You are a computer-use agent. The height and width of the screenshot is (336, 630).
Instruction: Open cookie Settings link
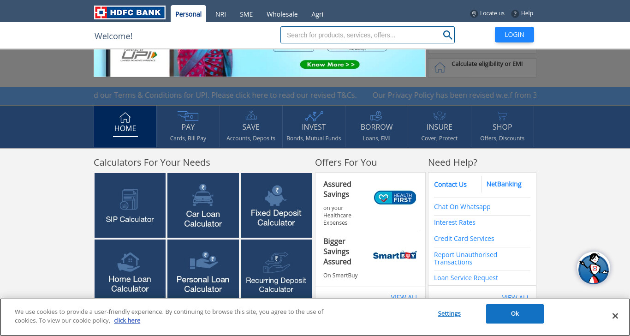[449, 314]
